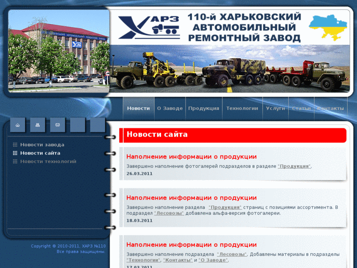Click grid bullet beside Новости завода
This screenshot has width=357, height=268.
(x=15, y=145)
